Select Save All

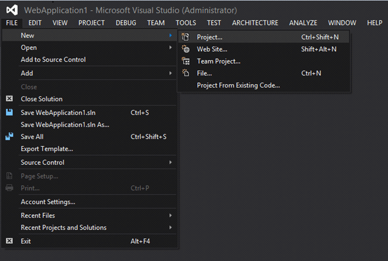(x=89, y=137)
